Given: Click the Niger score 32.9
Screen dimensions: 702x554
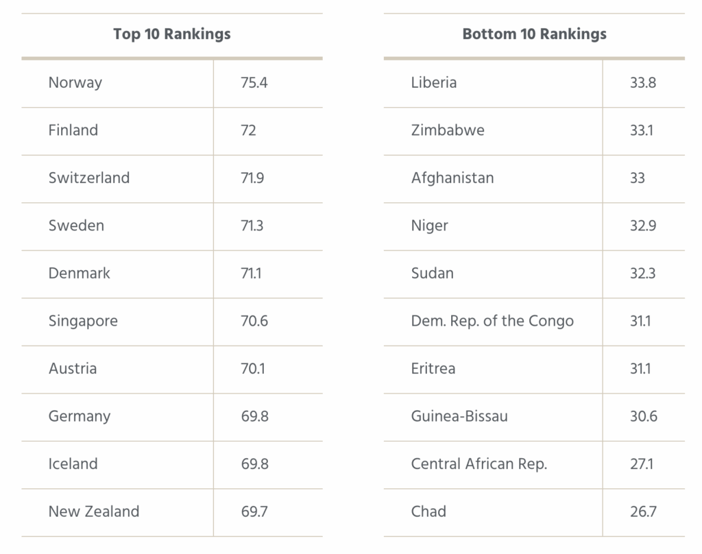Looking at the screenshot, I should [x=643, y=226].
